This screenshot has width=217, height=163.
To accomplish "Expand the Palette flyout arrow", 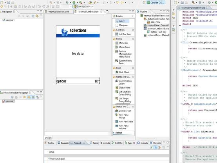I will tap(132, 16).
